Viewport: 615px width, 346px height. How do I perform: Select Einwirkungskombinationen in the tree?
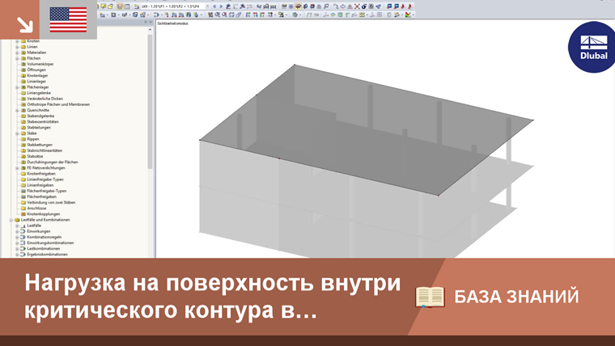[50, 243]
